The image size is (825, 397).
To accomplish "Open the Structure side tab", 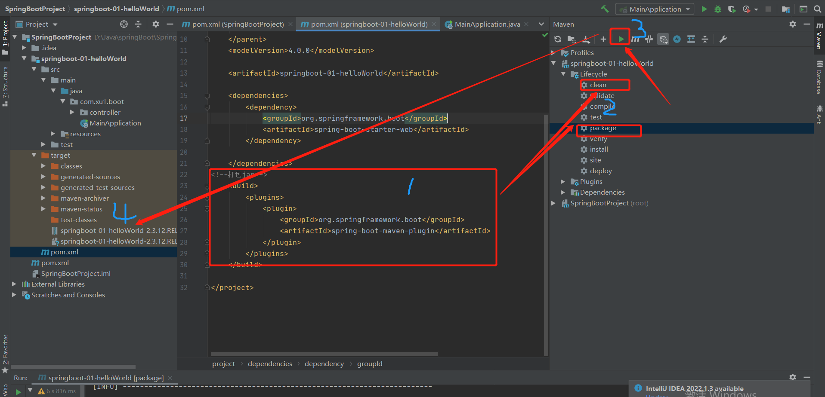I will pyautogui.click(x=5, y=86).
